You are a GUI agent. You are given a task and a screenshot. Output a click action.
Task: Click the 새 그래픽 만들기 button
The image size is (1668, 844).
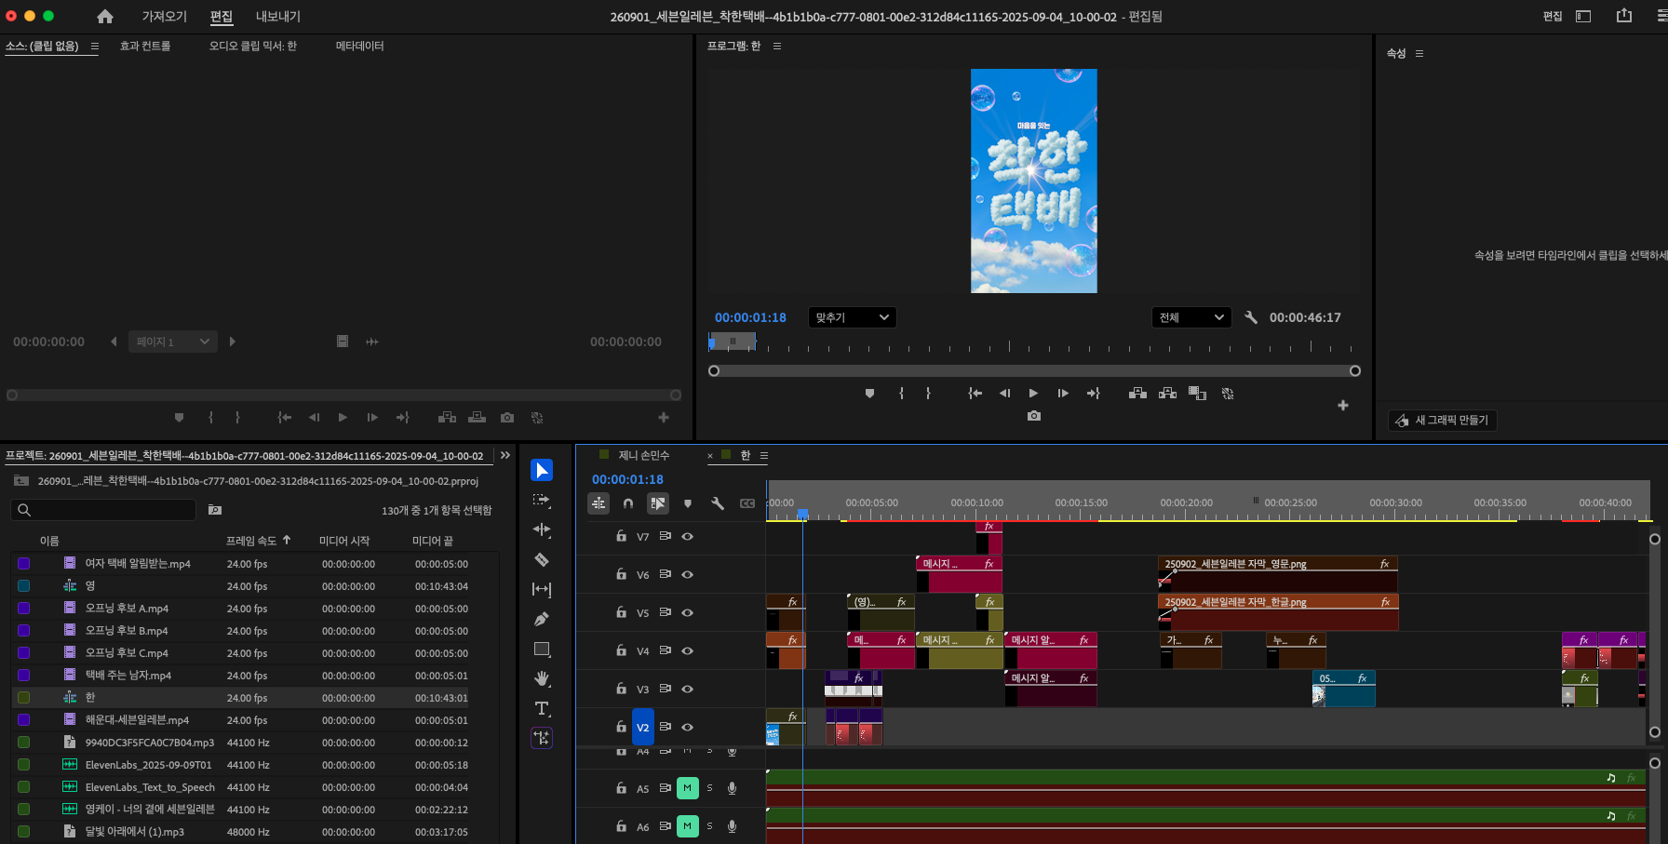click(x=1442, y=421)
